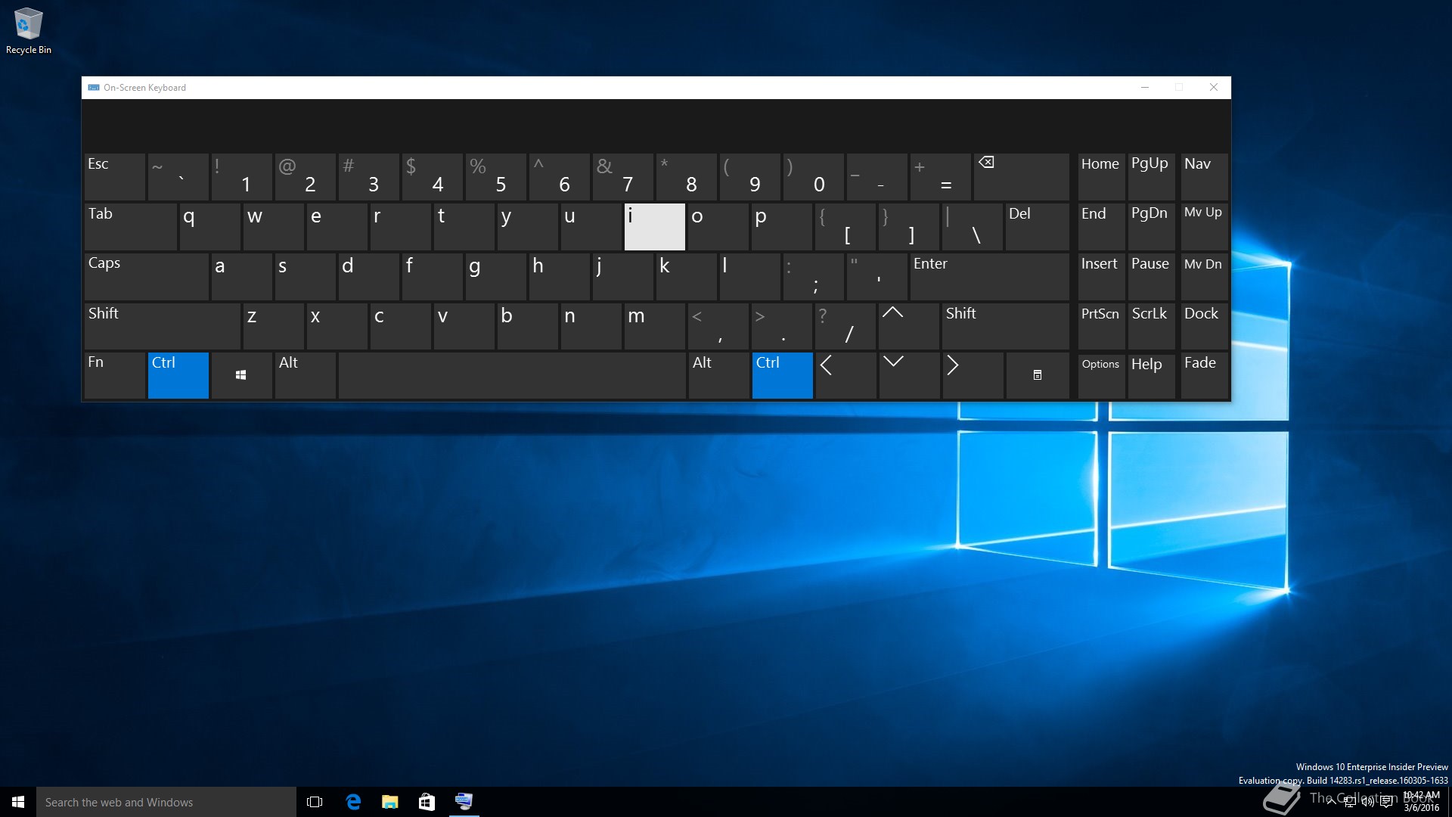Viewport: 1452px width, 817px height.
Task: Click the Mv Dn key
Action: (1204, 277)
